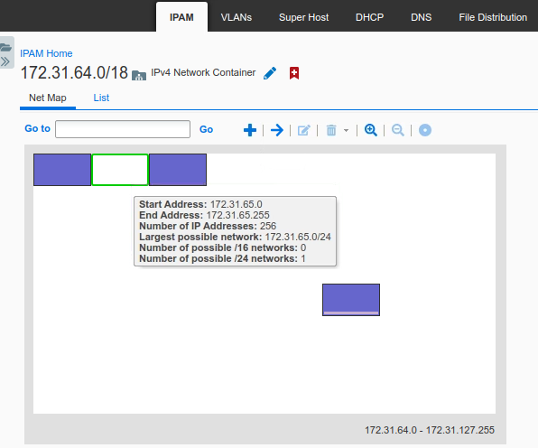Image resolution: width=538 pixels, height=448 pixels.
Task: Click the Open arrow icon in toolbar
Action: 277,130
